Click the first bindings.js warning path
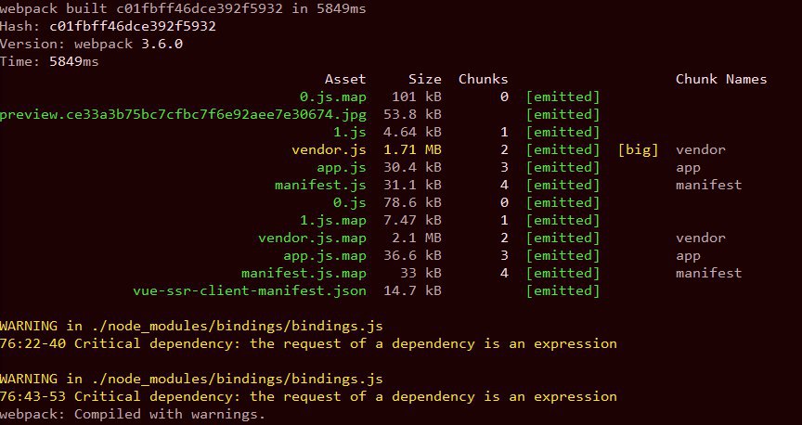 point(225,327)
